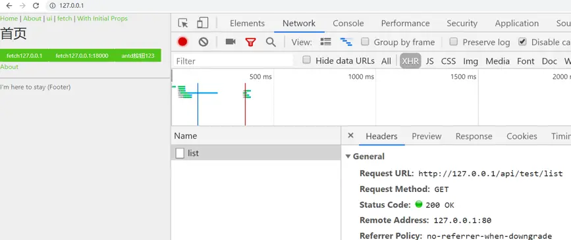Enable the Preserve log checkbox
571x240 pixels.
tap(453, 42)
